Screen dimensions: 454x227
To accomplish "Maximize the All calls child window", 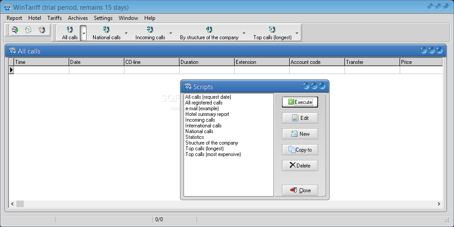I will point(431,50).
